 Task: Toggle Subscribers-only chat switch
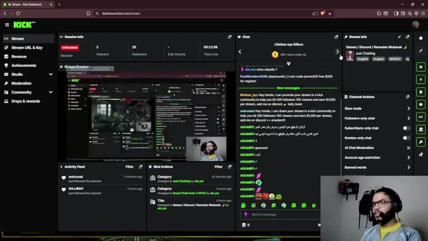tap(406, 128)
